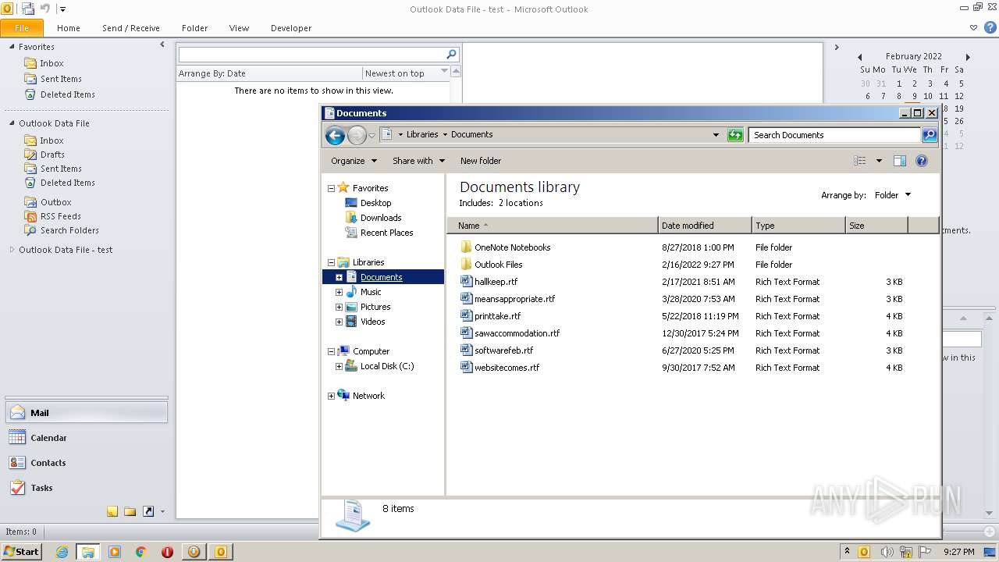Screen dimensions: 999x562
Task: Click the search magnifier in the Documents window
Action: (929, 135)
